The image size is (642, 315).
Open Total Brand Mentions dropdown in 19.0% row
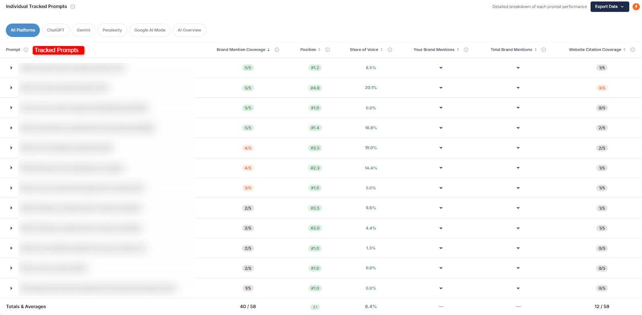click(x=518, y=148)
